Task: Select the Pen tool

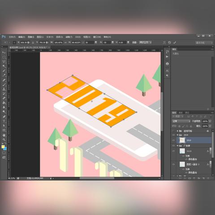Action: 4,116
